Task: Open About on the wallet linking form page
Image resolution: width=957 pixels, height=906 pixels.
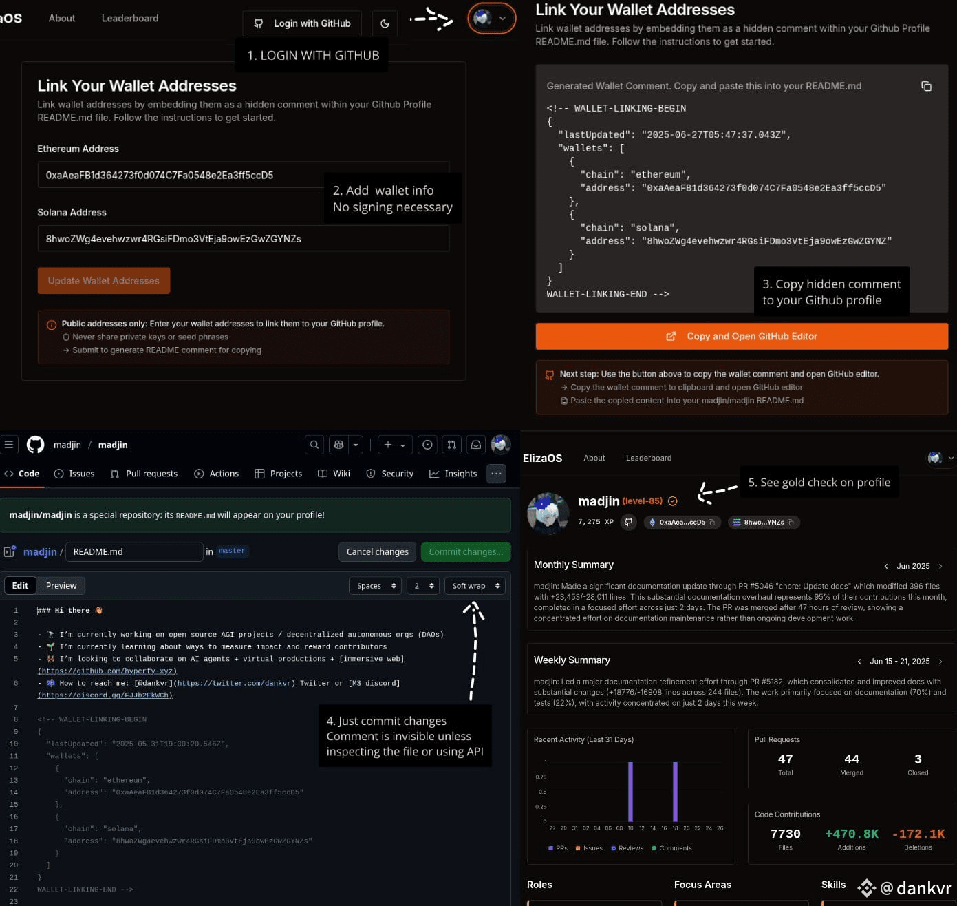Action: point(62,19)
